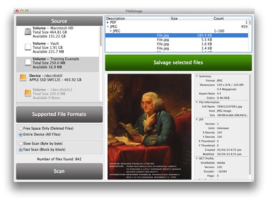This screenshot has width=268, height=201.
Task: Expand the PDF group triangle
Action: click(108, 23)
